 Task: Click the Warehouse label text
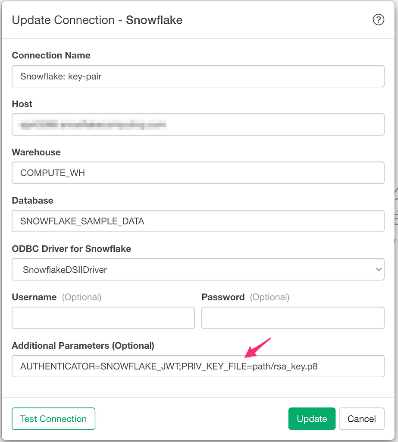coord(36,152)
